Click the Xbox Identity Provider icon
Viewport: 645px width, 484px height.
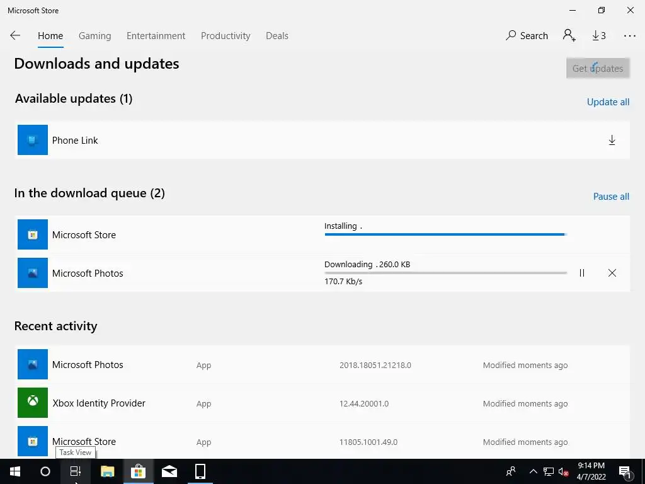[33, 403]
